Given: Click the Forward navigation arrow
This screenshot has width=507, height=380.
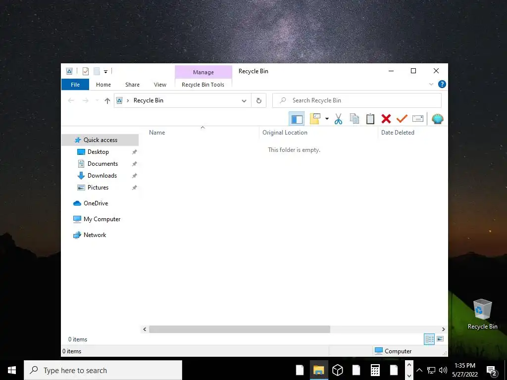Looking at the screenshot, I should (x=85, y=100).
